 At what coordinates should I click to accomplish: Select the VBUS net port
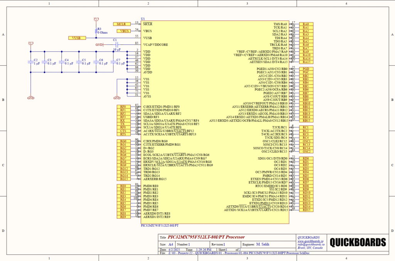[124, 31]
